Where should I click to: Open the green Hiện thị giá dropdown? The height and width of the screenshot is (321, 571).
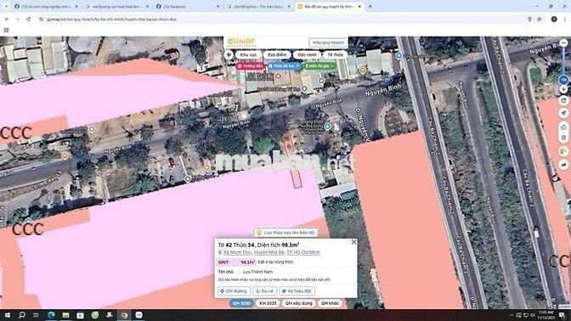tap(319, 66)
